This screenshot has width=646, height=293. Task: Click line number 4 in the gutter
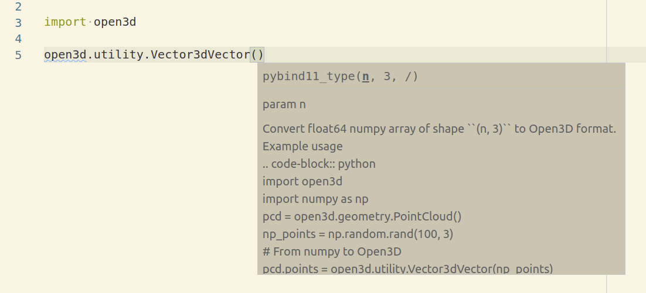[x=18, y=39]
